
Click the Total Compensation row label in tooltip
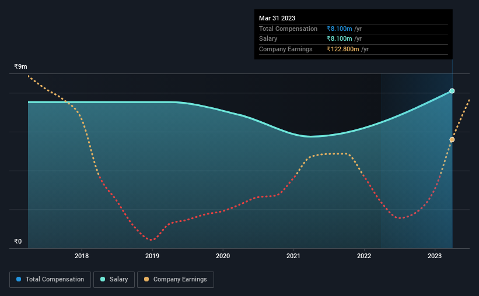tap(288, 29)
